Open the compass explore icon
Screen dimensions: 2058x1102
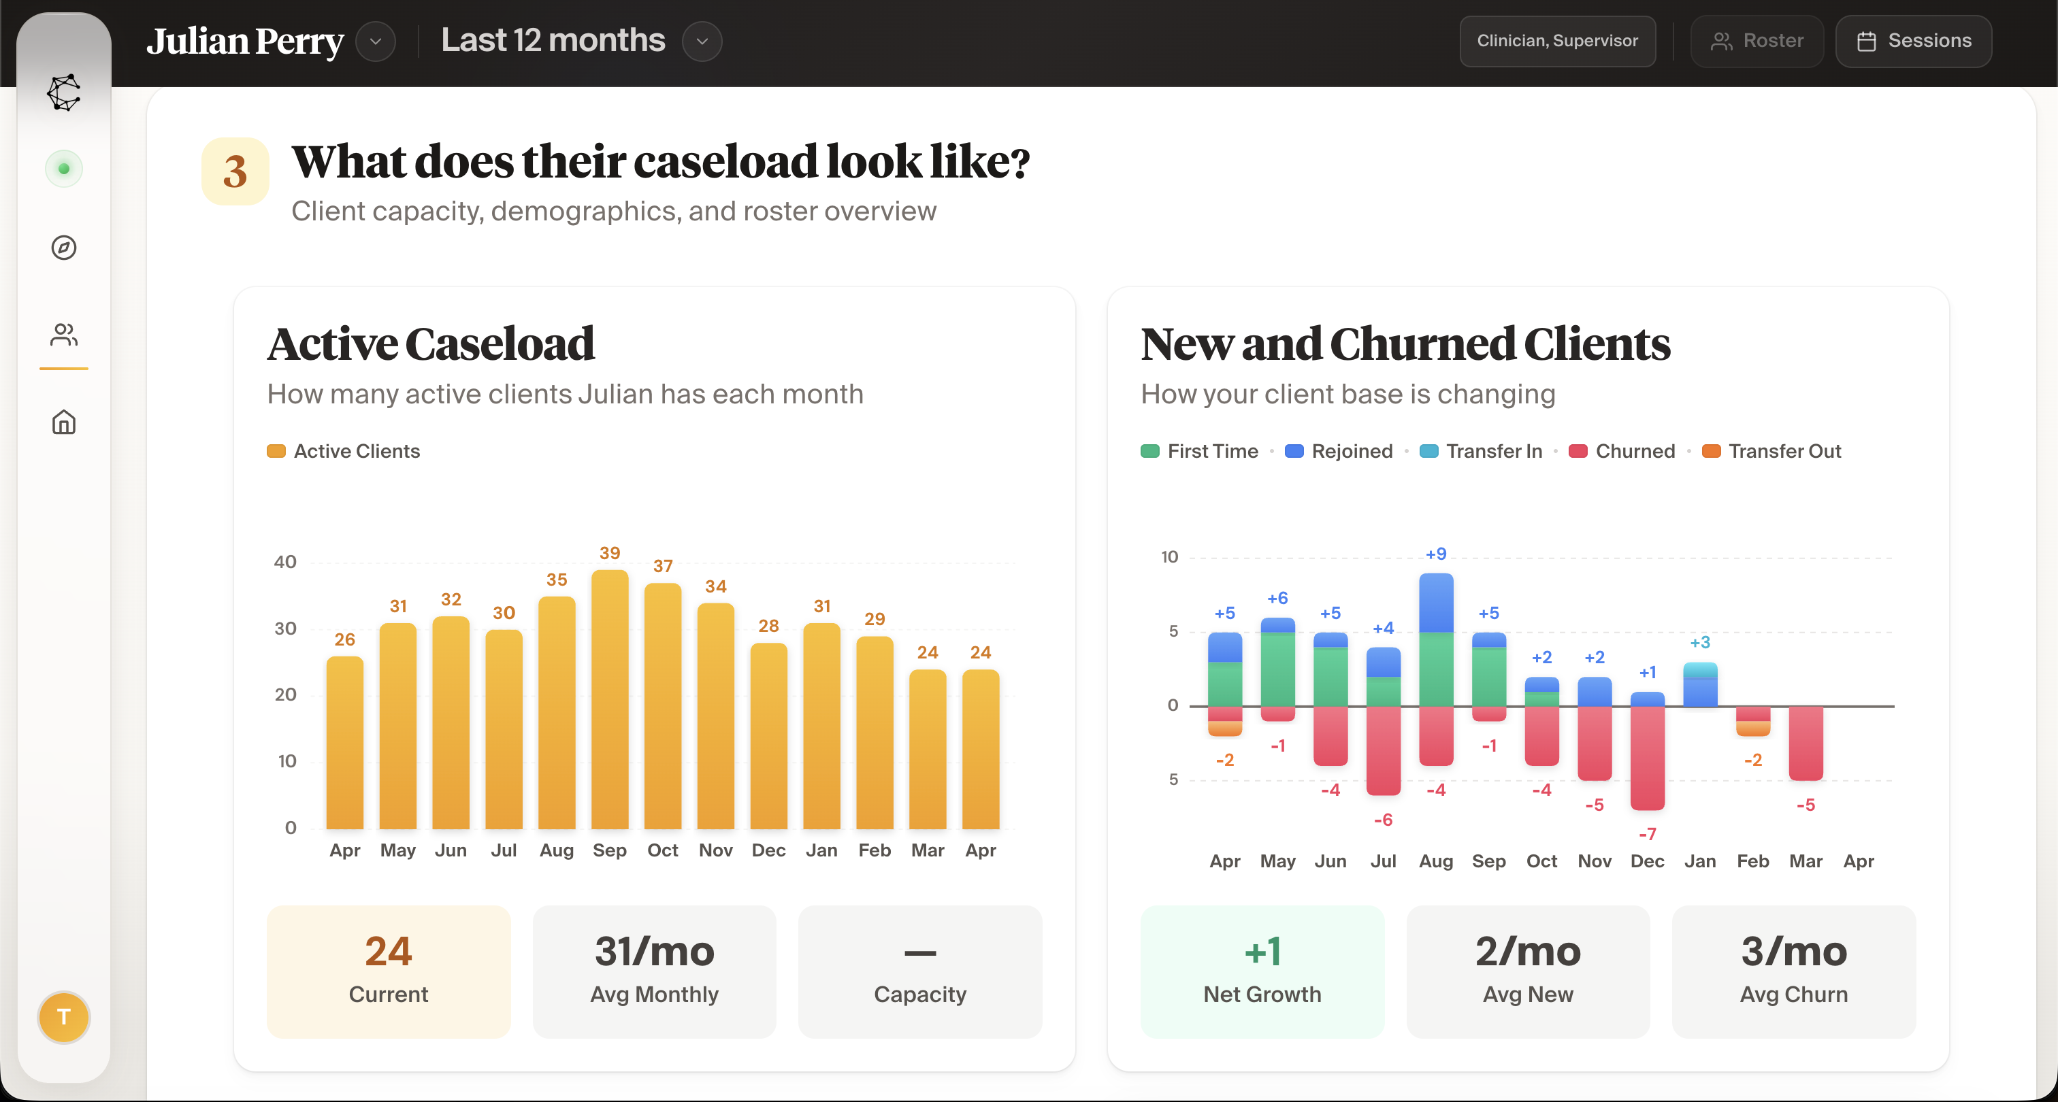pyautogui.click(x=64, y=248)
